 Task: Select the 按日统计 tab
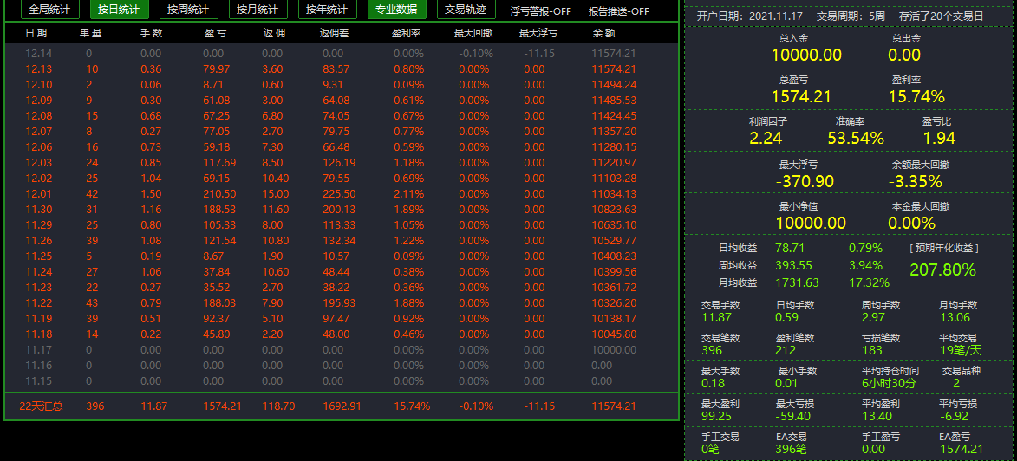[x=120, y=9]
